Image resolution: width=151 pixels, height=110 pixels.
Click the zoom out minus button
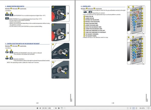149,108
